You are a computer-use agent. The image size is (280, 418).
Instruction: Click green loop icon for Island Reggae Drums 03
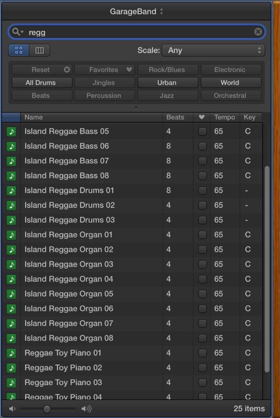click(11, 220)
